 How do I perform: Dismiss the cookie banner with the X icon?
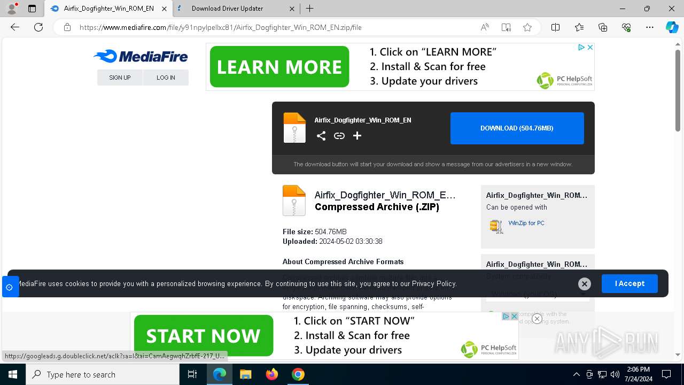[585, 284]
